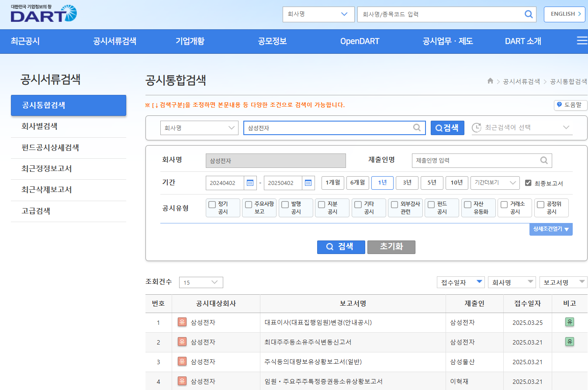
Task: Click the 도움말 help button
Action: click(571, 105)
